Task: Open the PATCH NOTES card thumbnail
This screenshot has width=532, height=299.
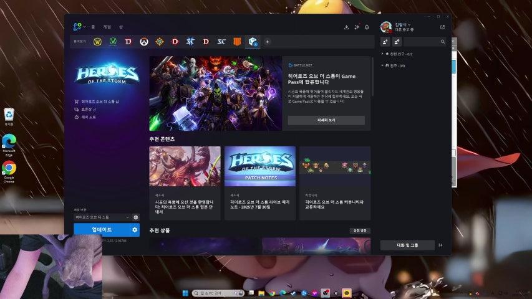Action: [x=260, y=166]
